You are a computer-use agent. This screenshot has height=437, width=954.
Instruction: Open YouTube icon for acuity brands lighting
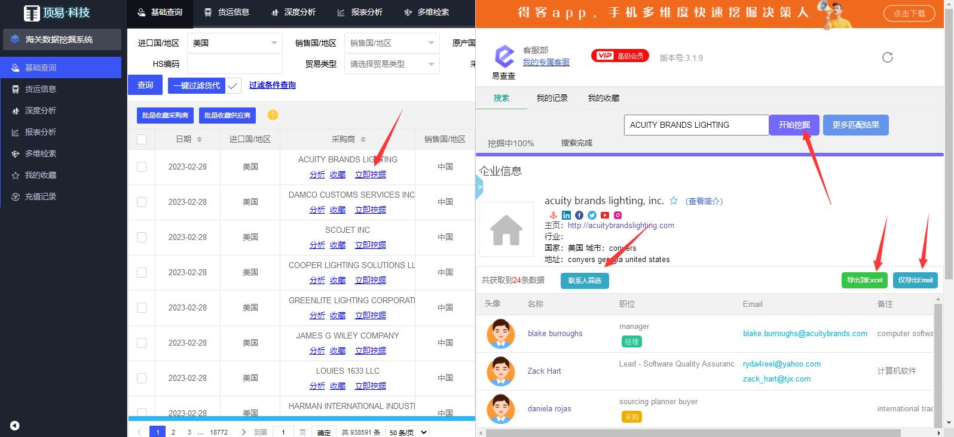click(605, 215)
